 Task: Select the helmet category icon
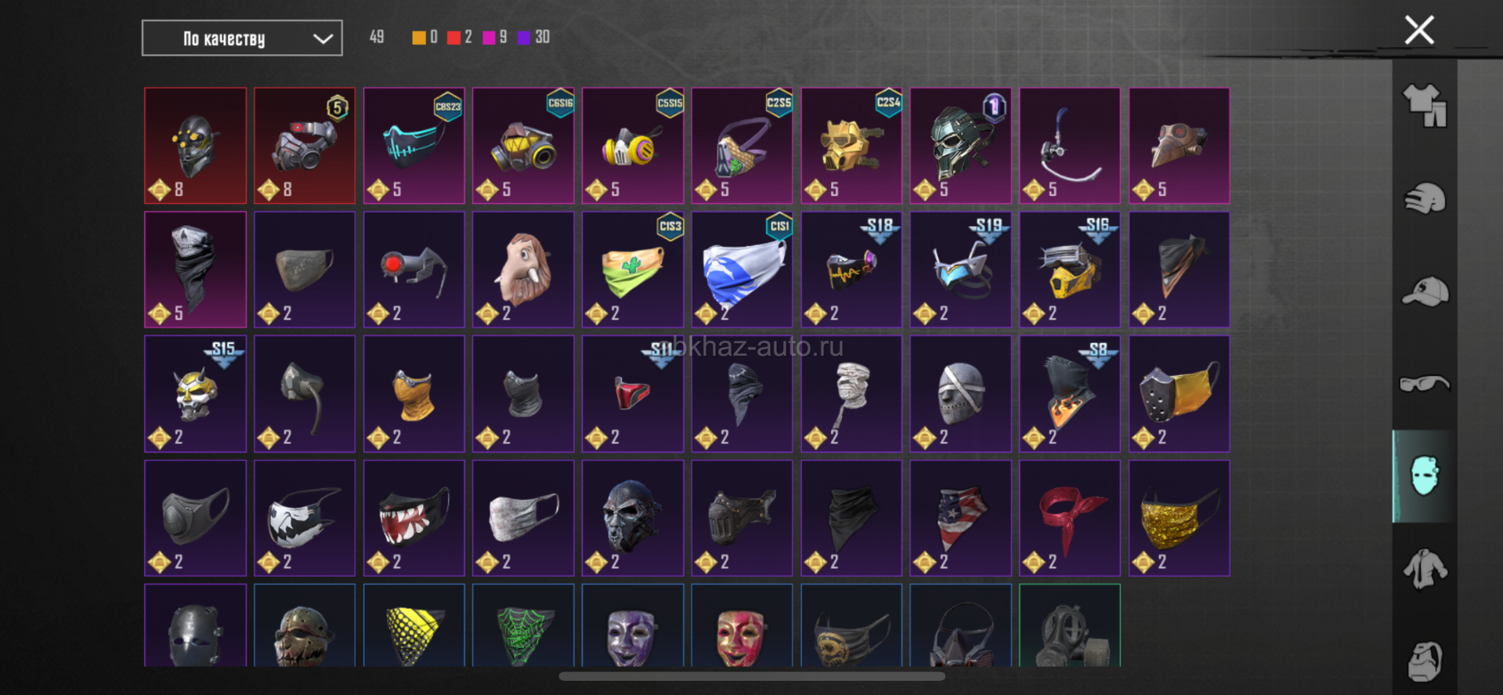point(1425,198)
